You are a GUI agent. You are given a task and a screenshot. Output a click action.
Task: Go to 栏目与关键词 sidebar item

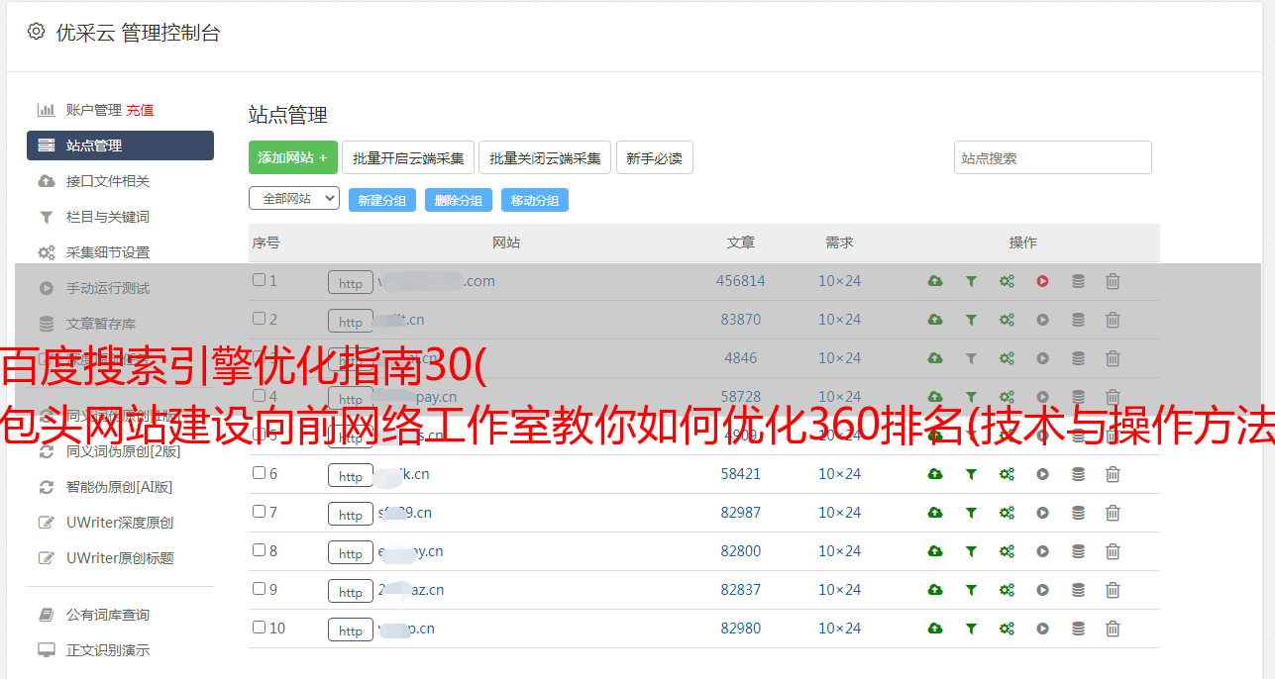108,217
